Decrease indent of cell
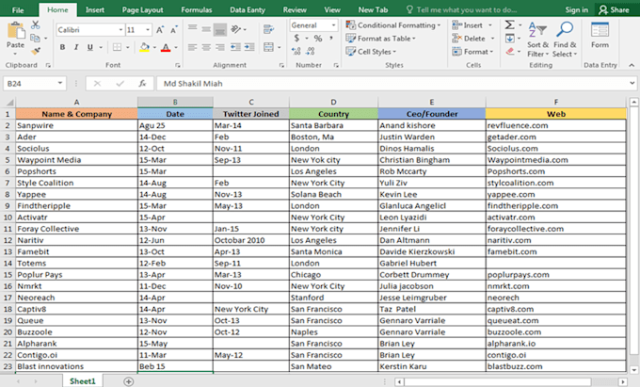 (x=235, y=47)
